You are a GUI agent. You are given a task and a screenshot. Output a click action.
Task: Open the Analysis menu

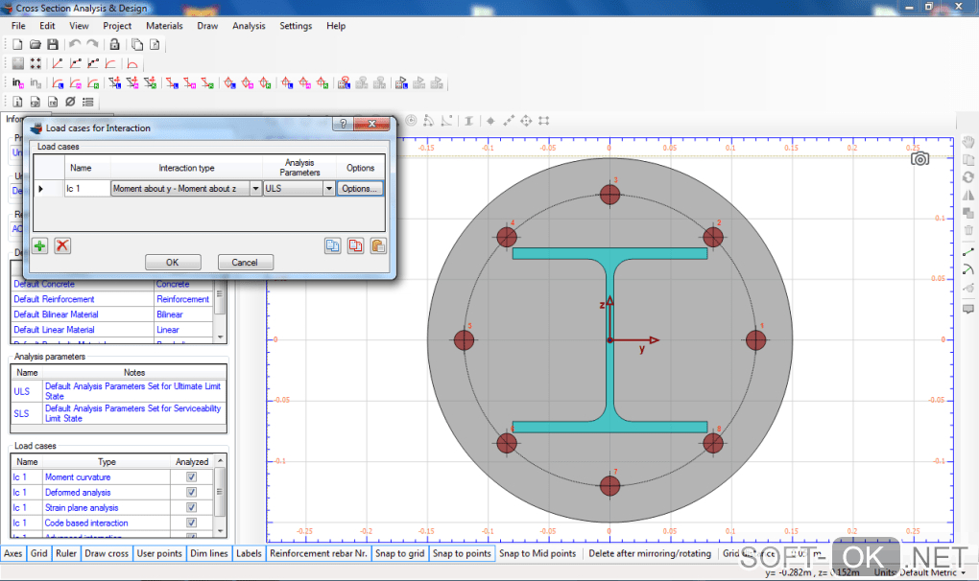249,26
